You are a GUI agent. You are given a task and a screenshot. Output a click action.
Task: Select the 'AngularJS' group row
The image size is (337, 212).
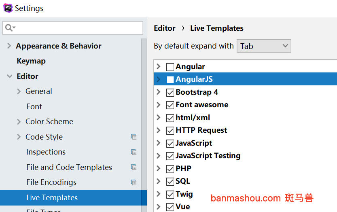(246, 79)
